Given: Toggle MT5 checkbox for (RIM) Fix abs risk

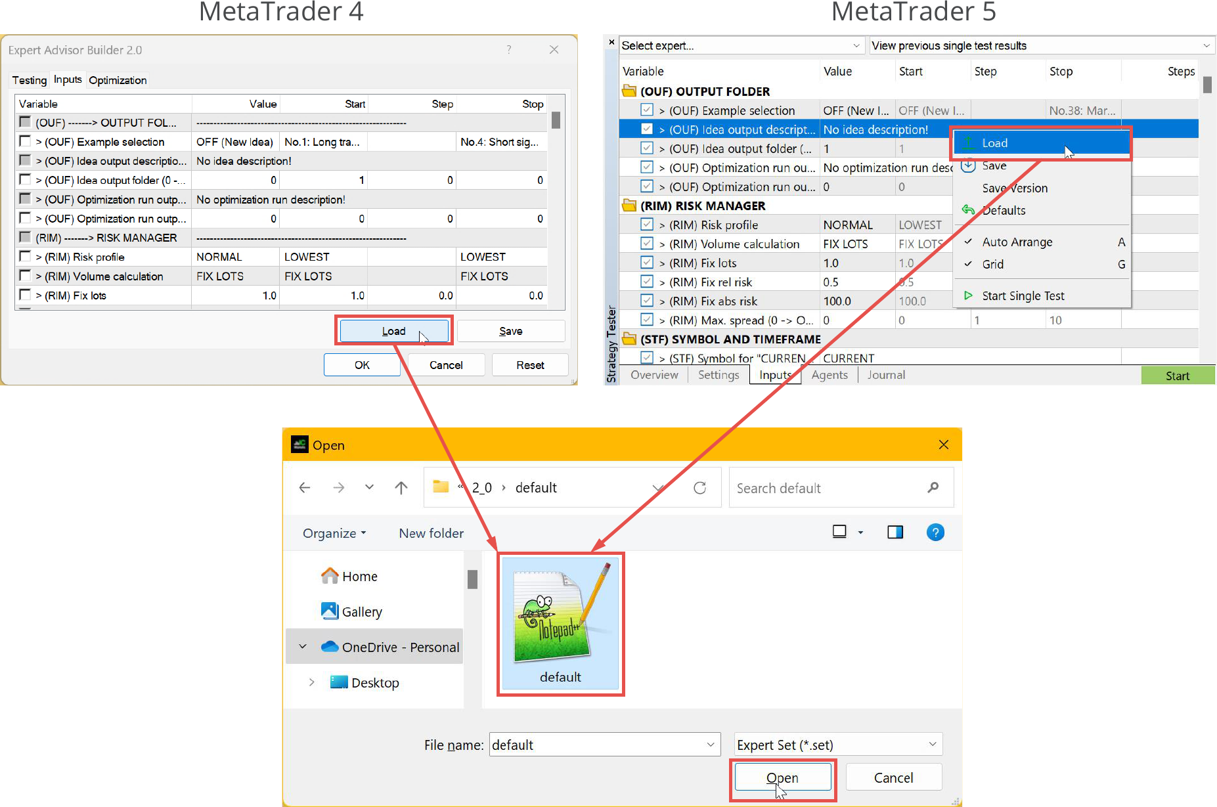Looking at the screenshot, I should (647, 301).
